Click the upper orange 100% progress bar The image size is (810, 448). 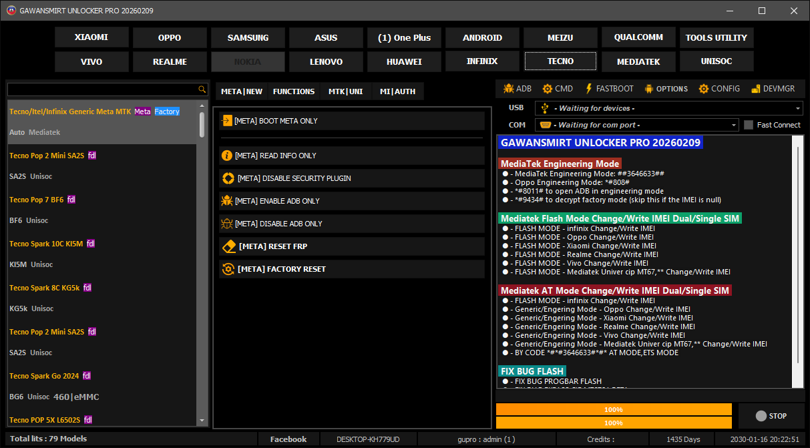614,409
